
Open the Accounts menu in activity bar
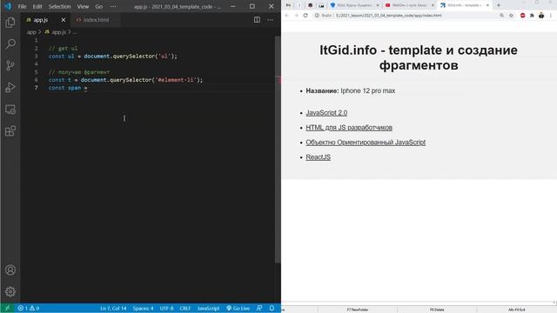(10, 270)
